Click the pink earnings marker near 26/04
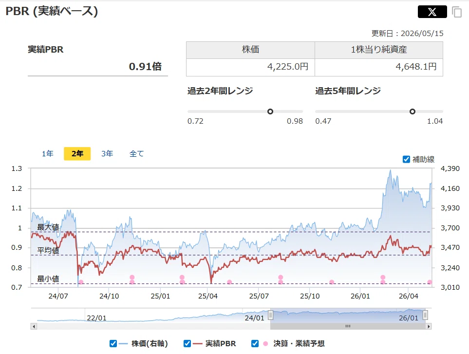 pyautogui.click(x=430, y=282)
